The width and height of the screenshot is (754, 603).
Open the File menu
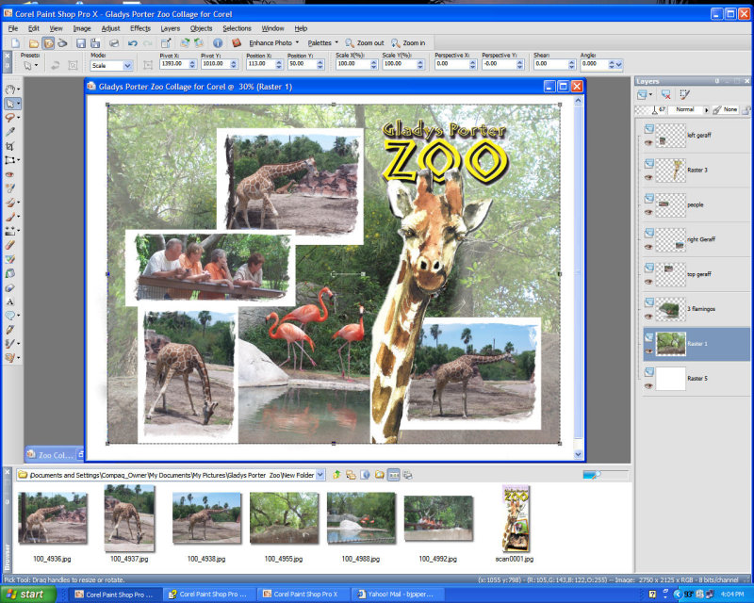[13, 28]
